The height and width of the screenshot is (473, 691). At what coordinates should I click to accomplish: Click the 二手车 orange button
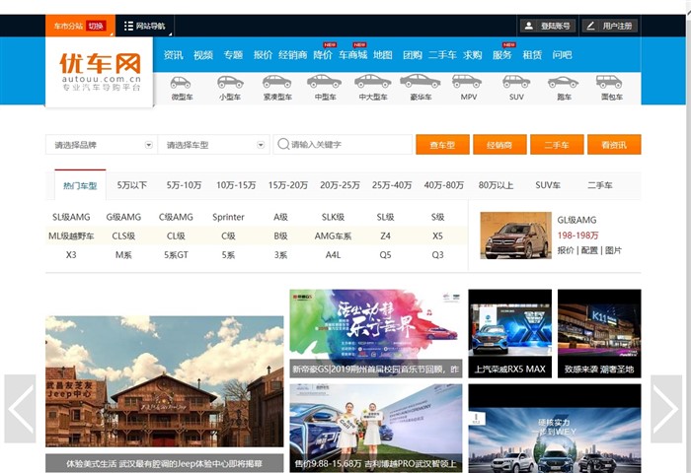click(557, 144)
